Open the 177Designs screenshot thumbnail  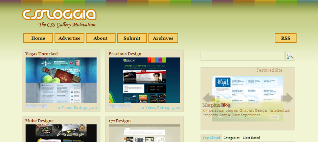144,133
